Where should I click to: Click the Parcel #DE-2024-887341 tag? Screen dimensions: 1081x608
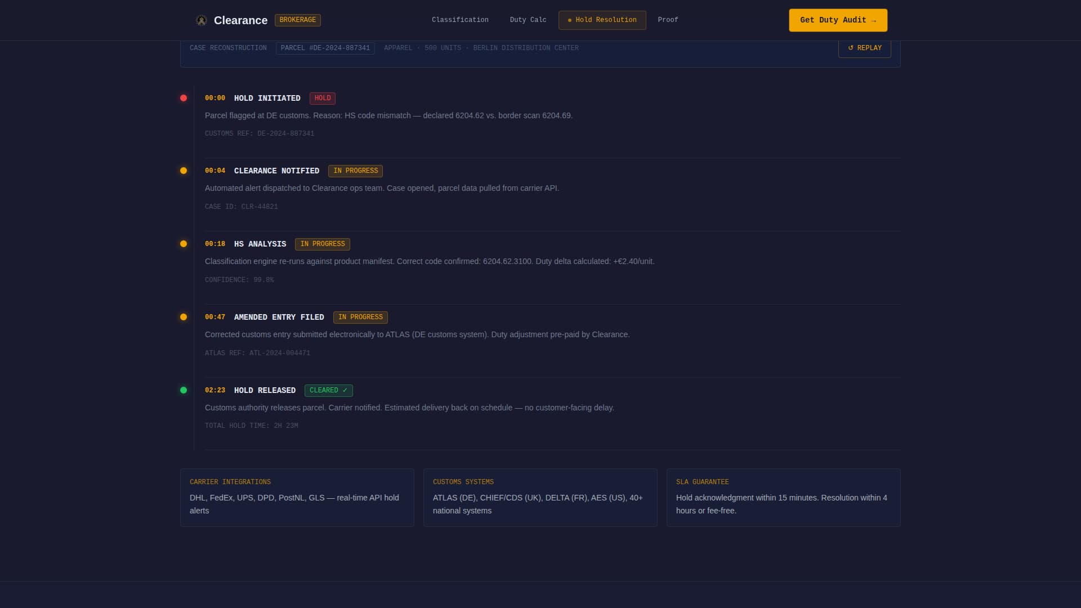(x=325, y=48)
